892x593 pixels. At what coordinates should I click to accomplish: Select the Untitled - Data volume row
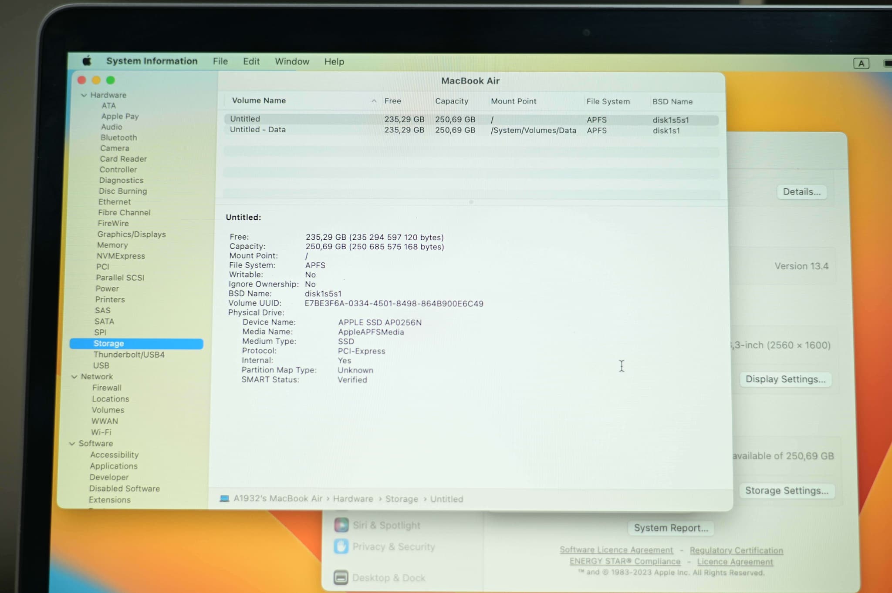tap(471, 130)
